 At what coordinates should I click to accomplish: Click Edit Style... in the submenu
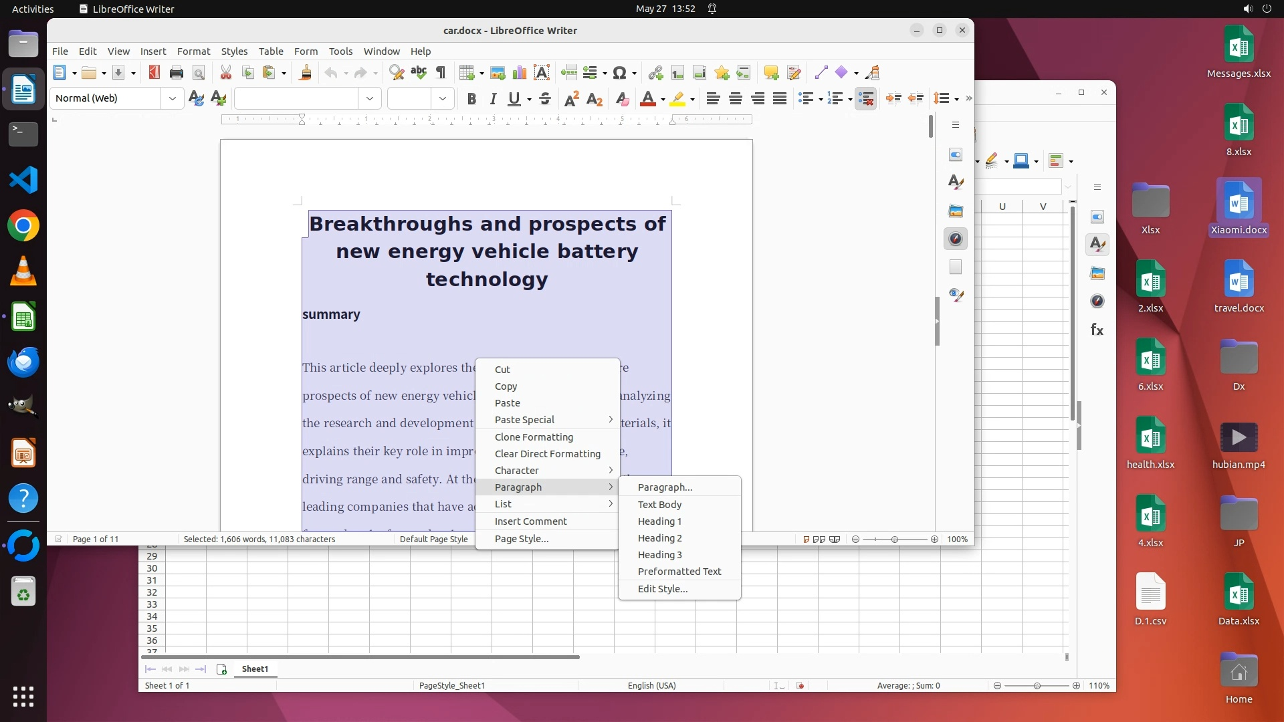[x=662, y=589]
